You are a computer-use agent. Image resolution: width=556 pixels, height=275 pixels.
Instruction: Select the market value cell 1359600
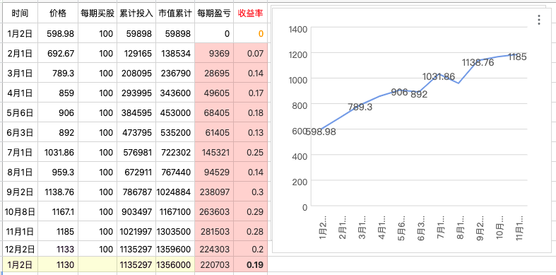(x=175, y=249)
